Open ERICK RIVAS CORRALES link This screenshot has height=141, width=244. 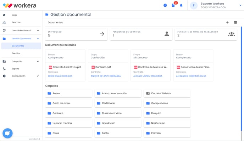(x=60, y=76)
